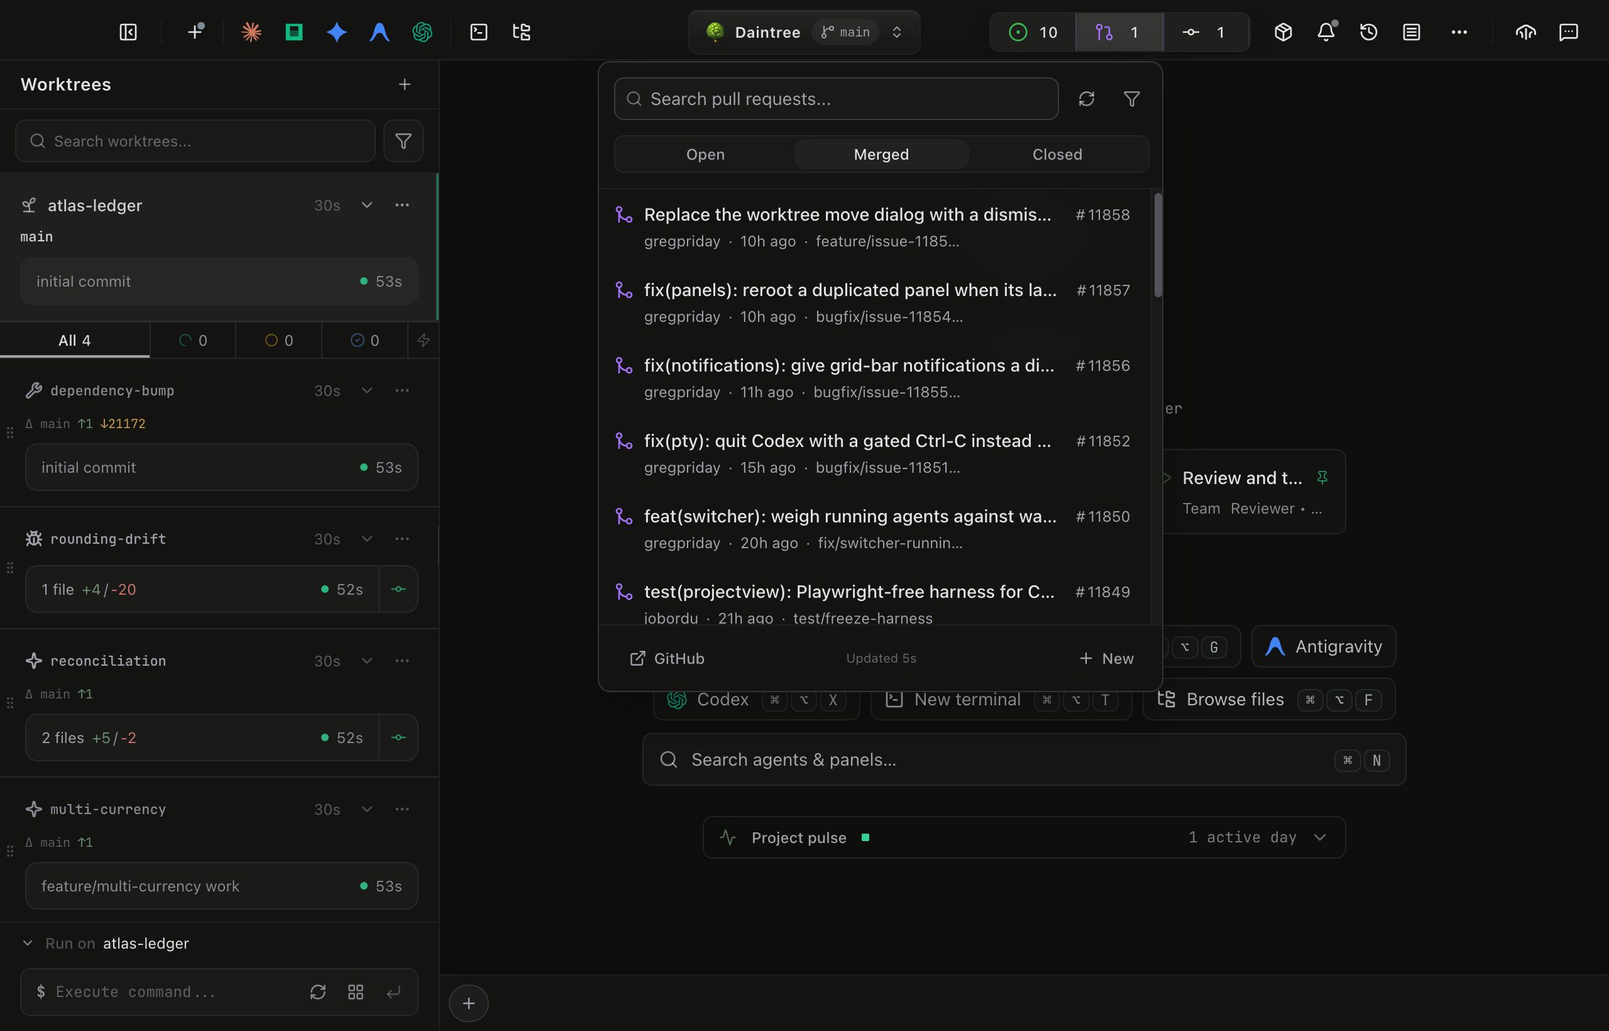Screen dimensions: 1609x1031
Task: Open Daintree project switcher dropdown
Action: point(804,32)
